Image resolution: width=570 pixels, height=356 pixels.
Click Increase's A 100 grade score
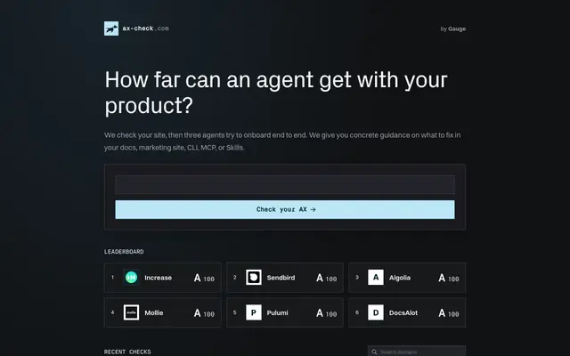pos(204,278)
